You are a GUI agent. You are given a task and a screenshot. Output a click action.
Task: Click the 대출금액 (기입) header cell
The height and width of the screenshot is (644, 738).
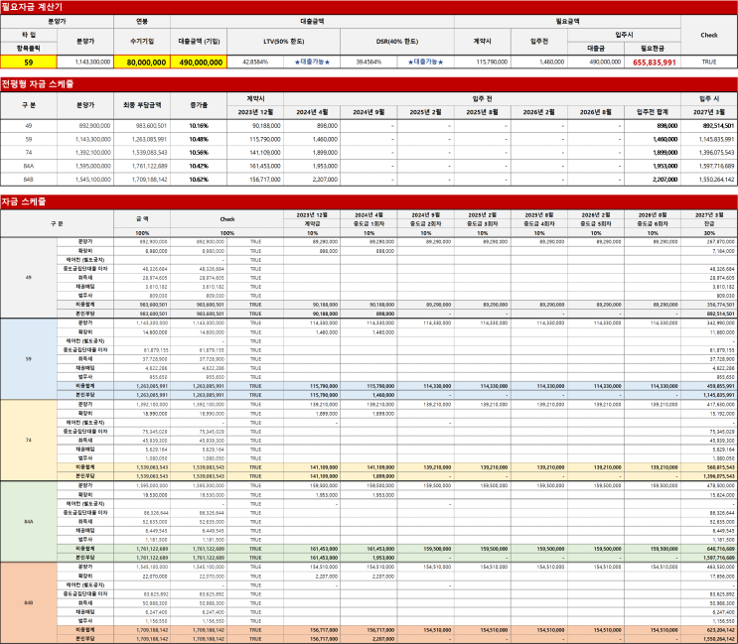pyautogui.click(x=199, y=42)
